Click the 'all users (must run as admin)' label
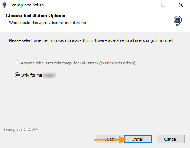 [78, 63]
